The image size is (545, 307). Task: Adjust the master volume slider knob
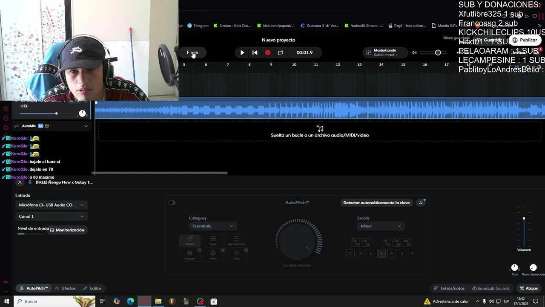point(438,52)
